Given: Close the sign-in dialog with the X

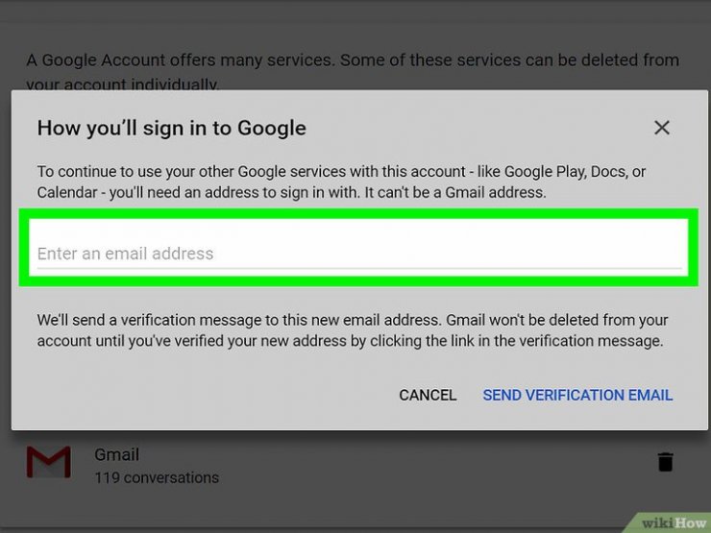Looking at the screenshot, I should [661, 128].
